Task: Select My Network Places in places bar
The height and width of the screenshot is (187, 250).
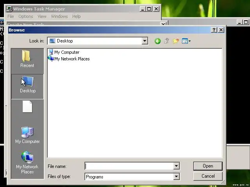Action: tap(27, 163)
